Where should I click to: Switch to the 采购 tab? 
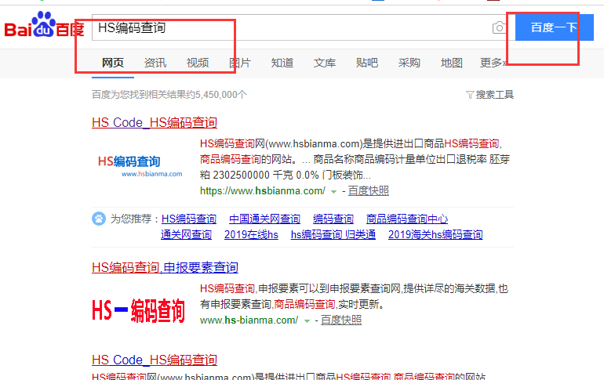(409, 63)
